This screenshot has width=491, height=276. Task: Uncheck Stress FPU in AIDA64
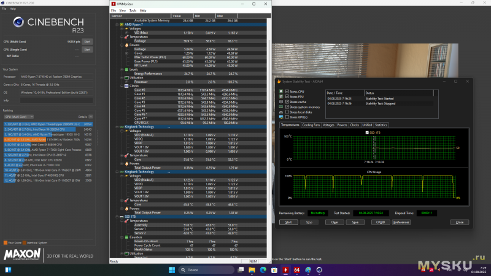tap(287, 97)
